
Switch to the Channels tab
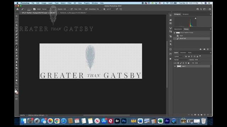click(183, 53)
